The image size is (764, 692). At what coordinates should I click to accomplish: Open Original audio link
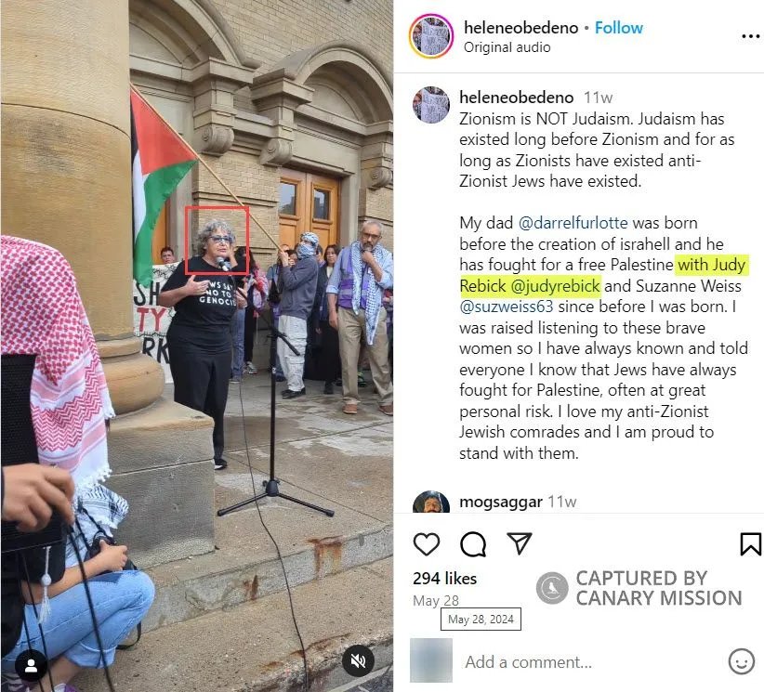coord(507,47)
